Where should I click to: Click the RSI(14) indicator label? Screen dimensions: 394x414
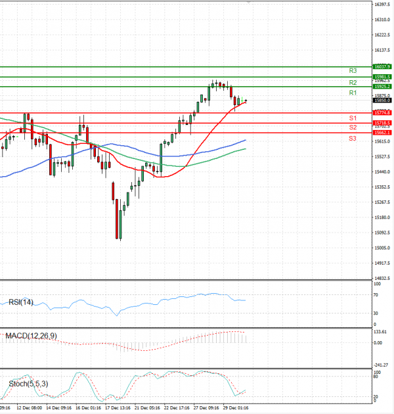21,302
